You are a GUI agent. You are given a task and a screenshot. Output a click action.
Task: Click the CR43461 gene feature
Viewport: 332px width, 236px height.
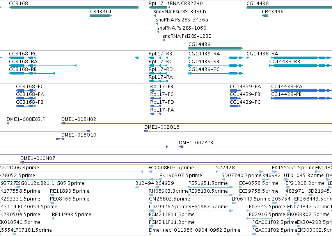[101, 16]
